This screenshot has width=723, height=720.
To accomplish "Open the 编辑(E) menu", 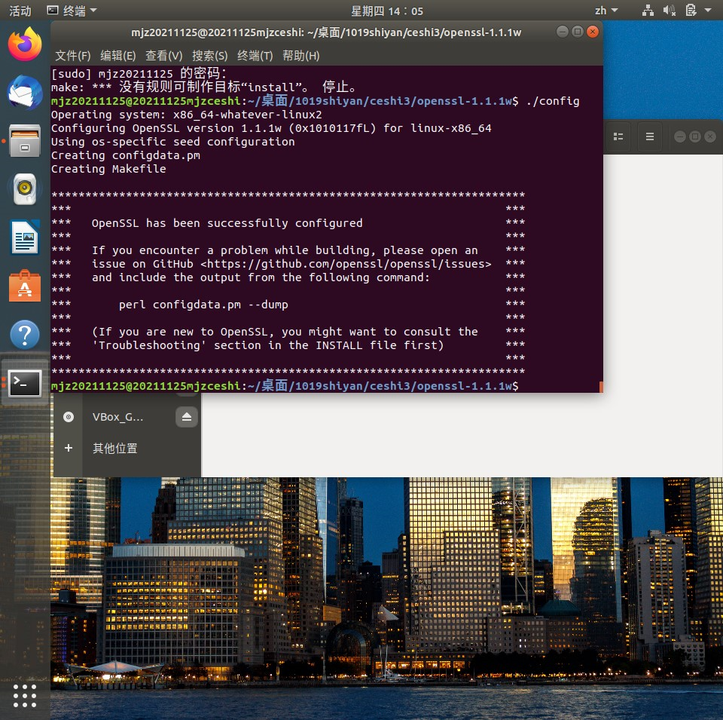I will point(118,56).
